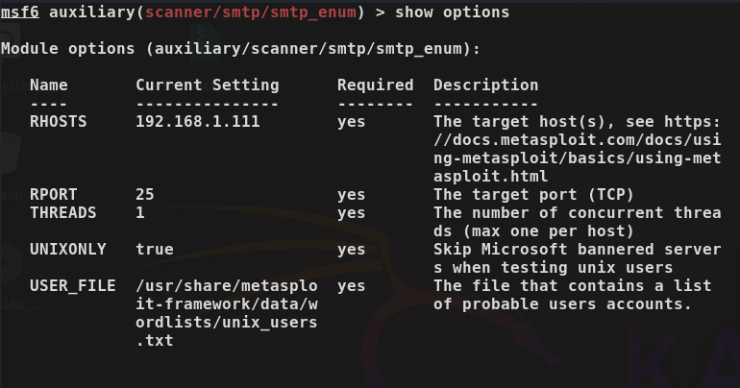The width and height of the screenshot is (740, 388).
Task: Select the UNIXONLY option name
Action: click(68, 249)
